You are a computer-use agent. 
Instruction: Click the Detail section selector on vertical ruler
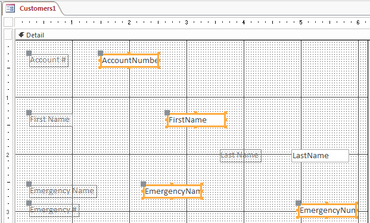click(8, 35)
